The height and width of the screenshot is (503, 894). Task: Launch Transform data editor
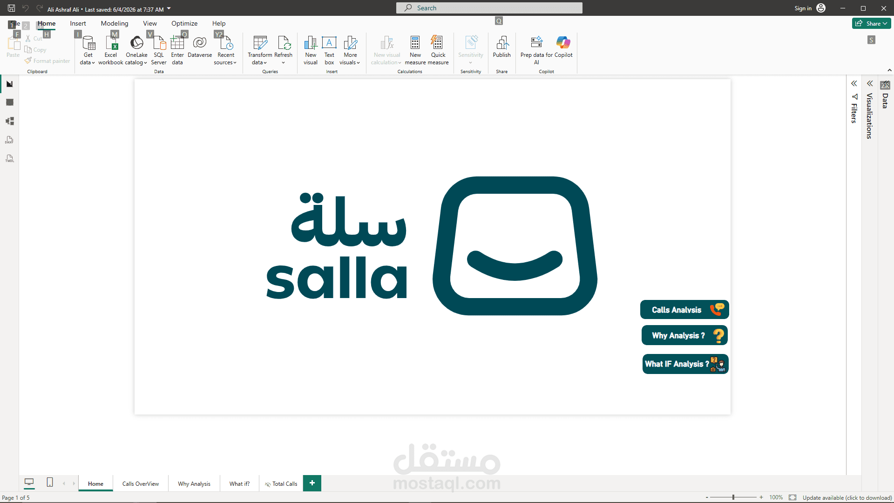click(260, 50)
